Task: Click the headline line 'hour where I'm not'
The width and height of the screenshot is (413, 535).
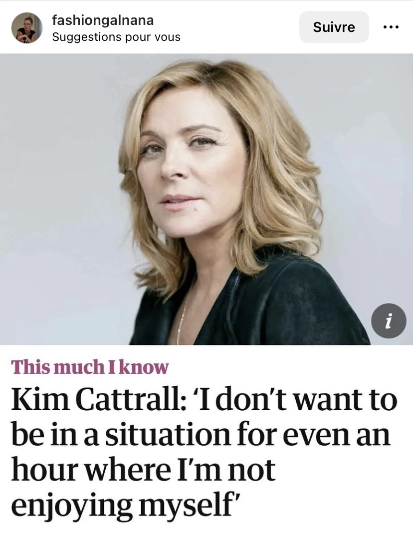Action: click(143, 470)
